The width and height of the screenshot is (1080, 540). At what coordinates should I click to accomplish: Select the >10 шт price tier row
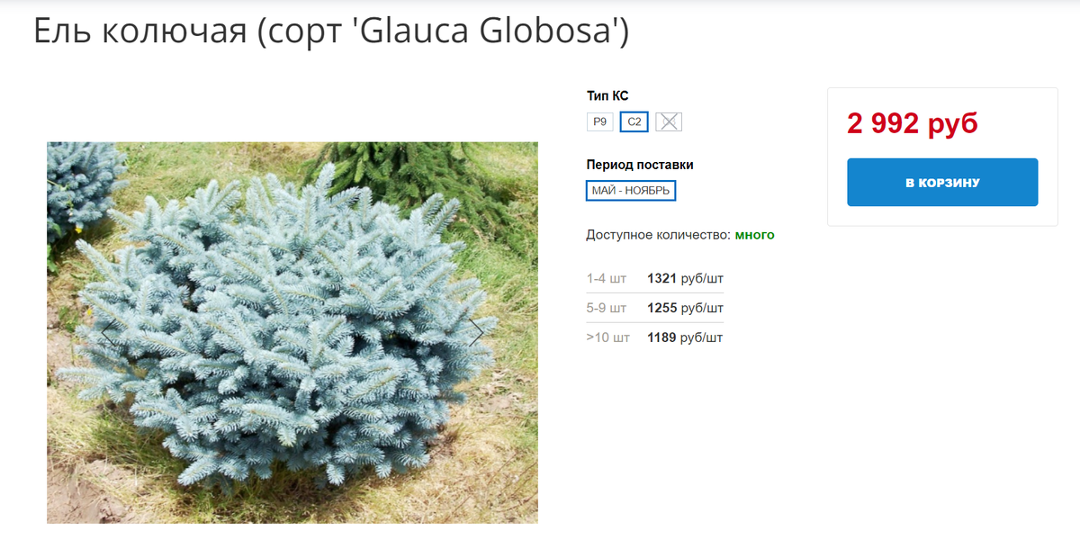pyautogui.click(x=655, y=337)
